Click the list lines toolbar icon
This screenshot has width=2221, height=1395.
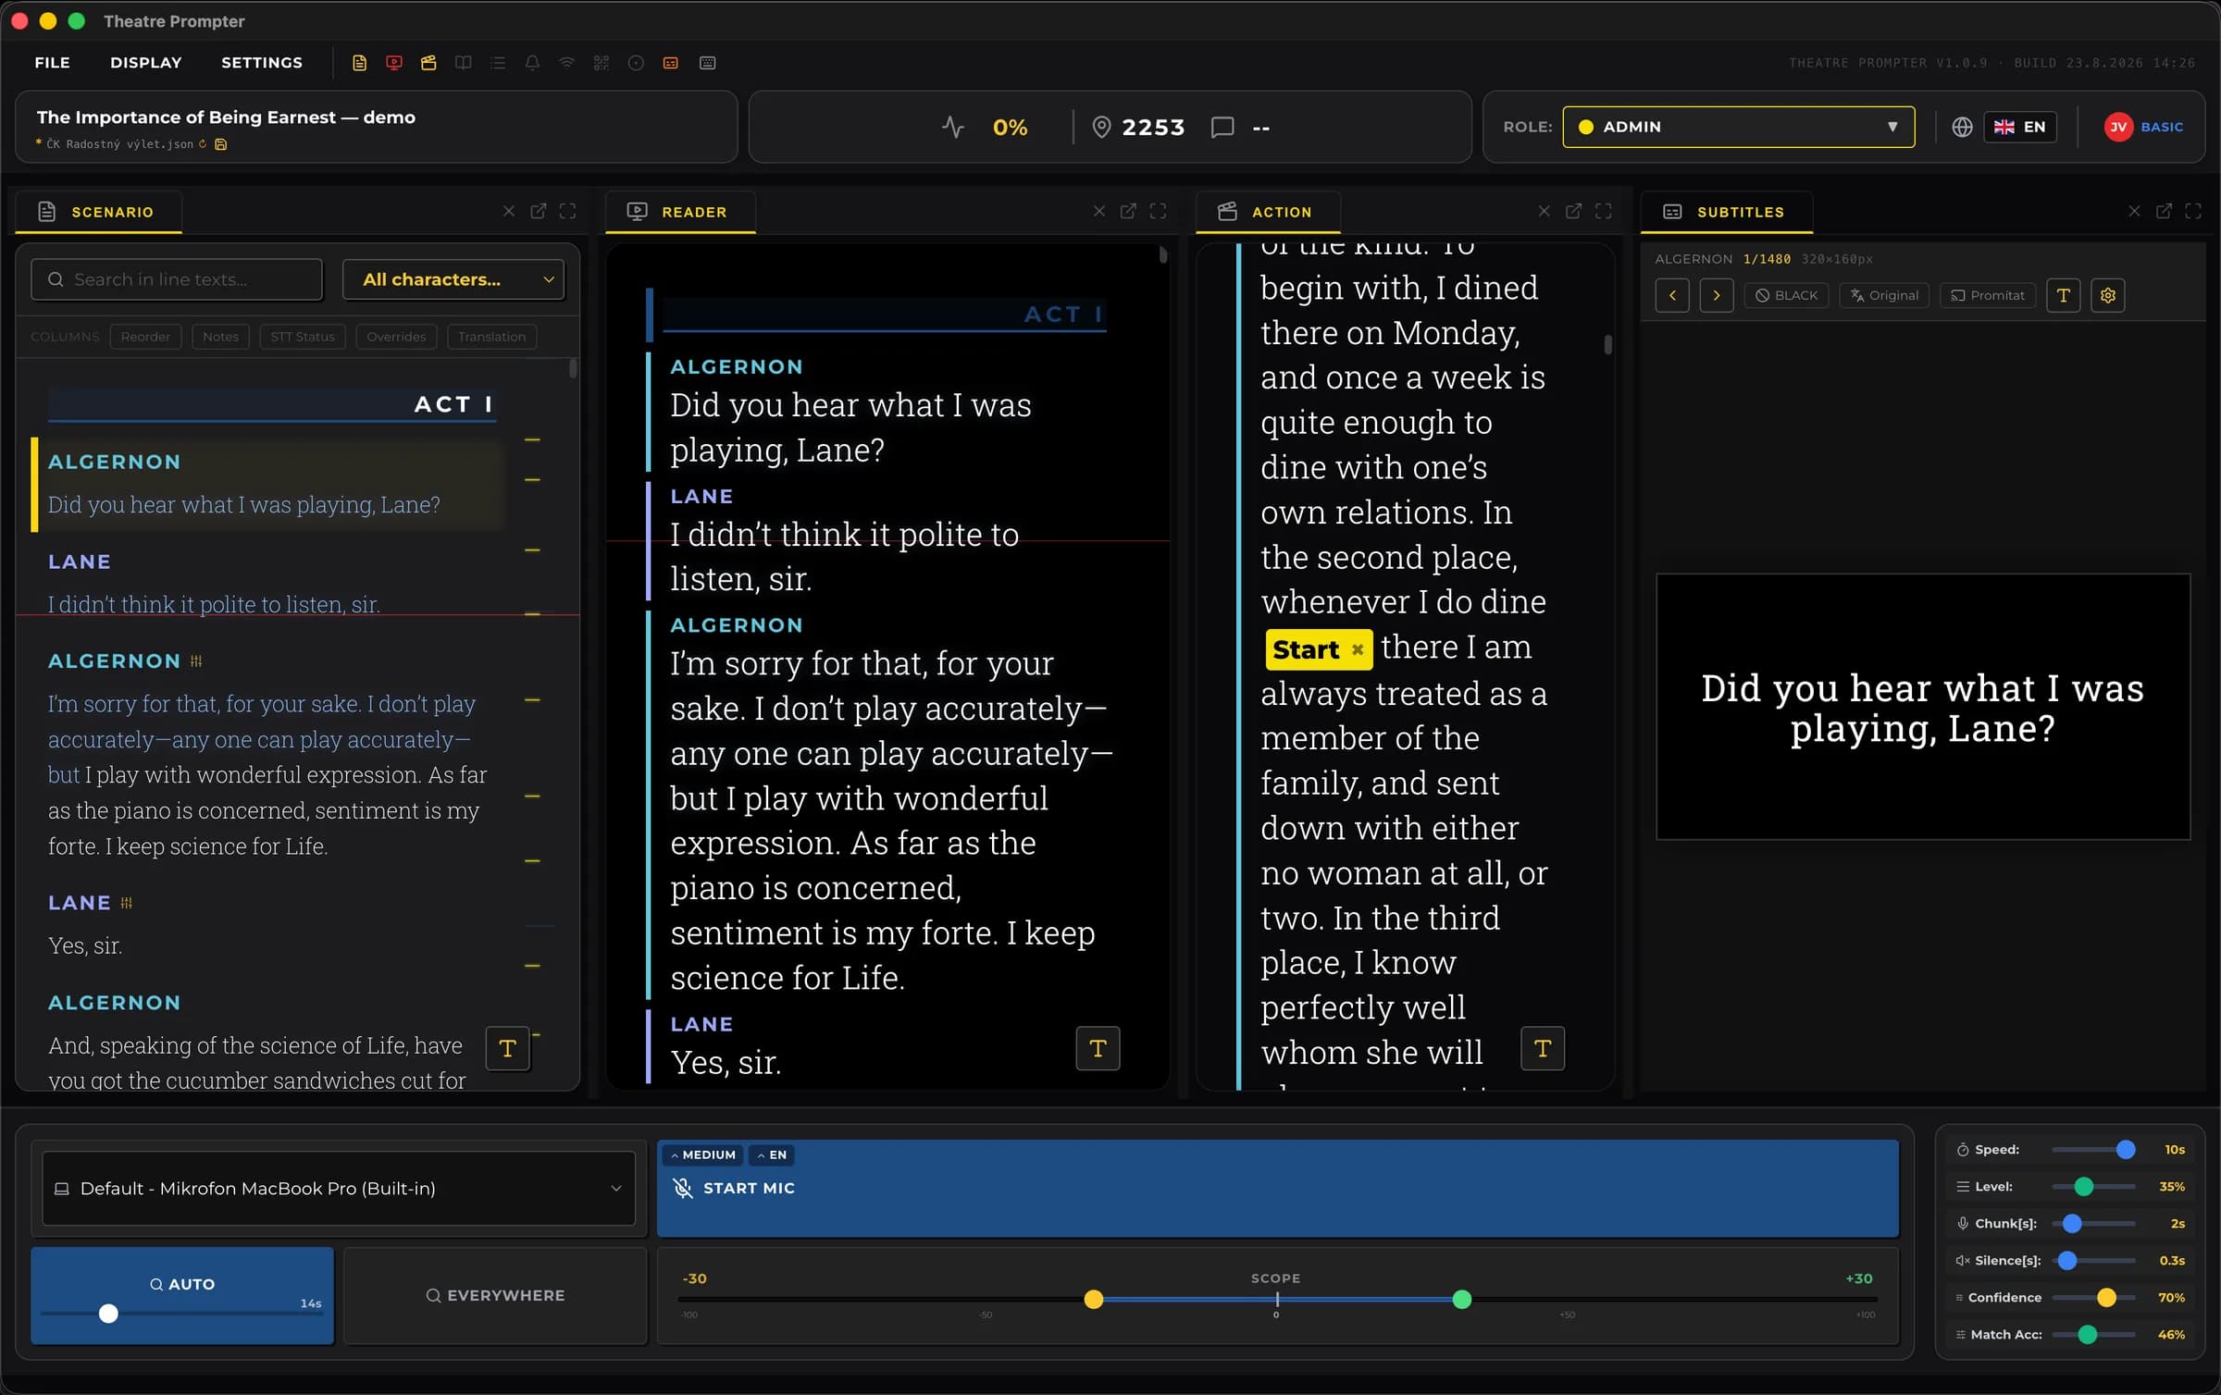click(499, 63)
